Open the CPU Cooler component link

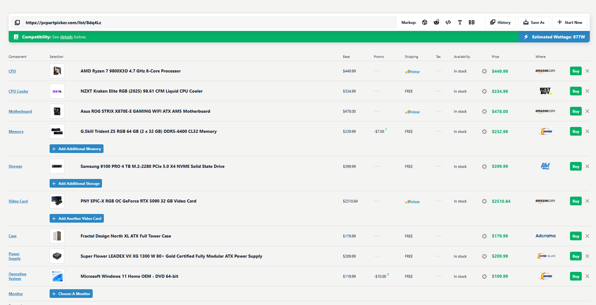coord(18,91)
